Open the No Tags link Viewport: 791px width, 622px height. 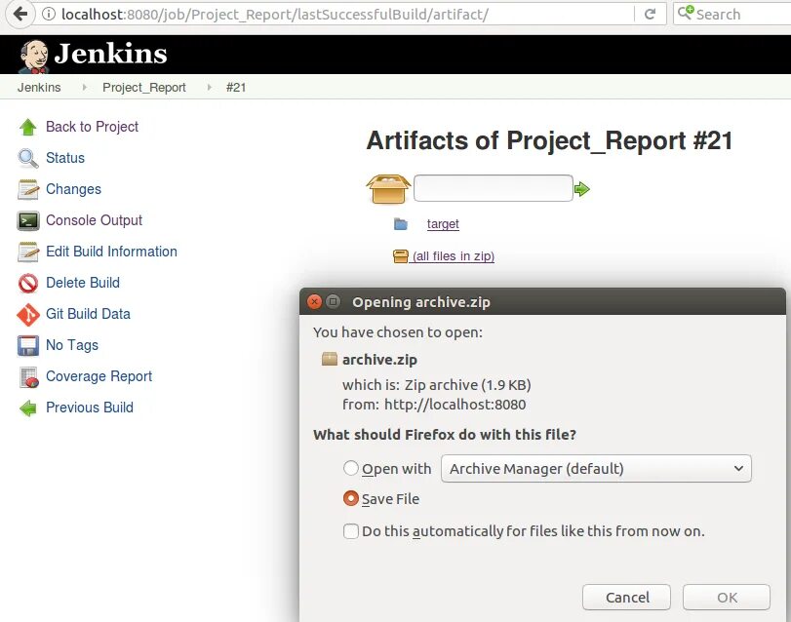[72, 346]
